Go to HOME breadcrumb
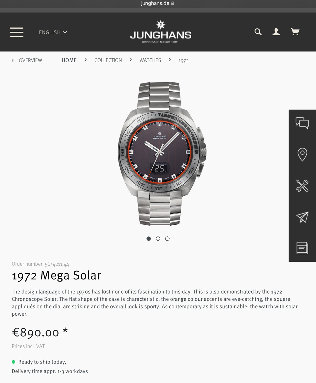This screenshot has width=316, height=383. coord(69,60)
